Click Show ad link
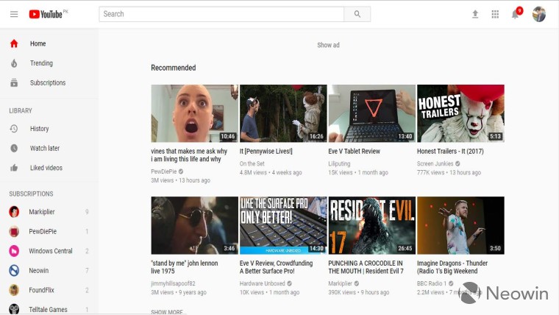Image resolution: width=559 pixels, height=315 pixels. 328,45
